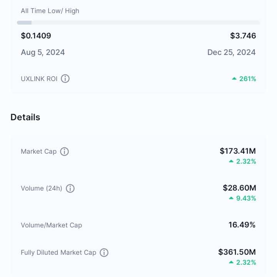Select the $28.60M volume value
The height and width of the screenshot is (277, 277).
pyautogui.click(x=239, y=188)
